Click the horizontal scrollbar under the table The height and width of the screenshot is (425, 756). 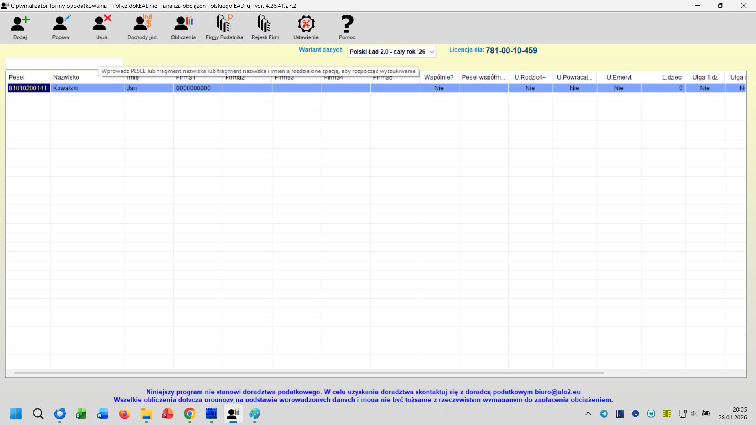click(309, 373)
